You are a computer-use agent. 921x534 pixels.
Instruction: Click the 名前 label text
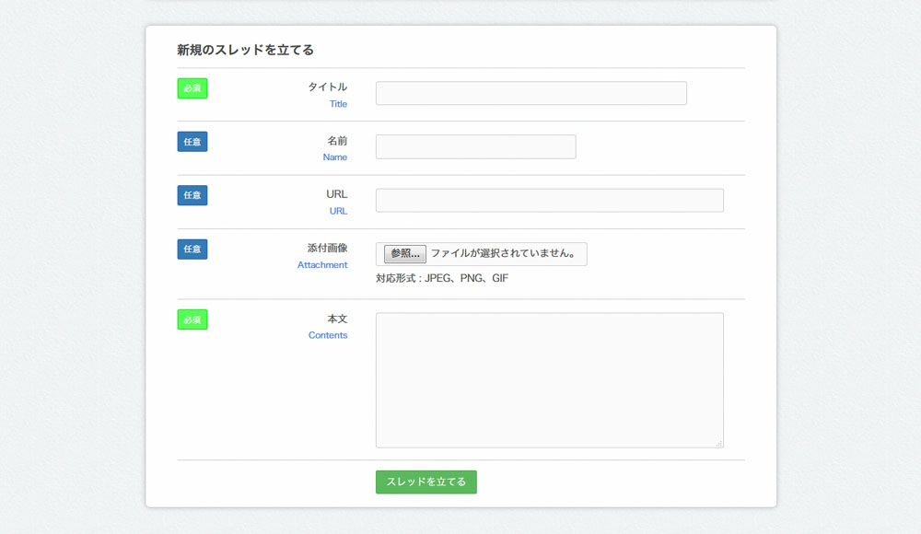point(337,141)
